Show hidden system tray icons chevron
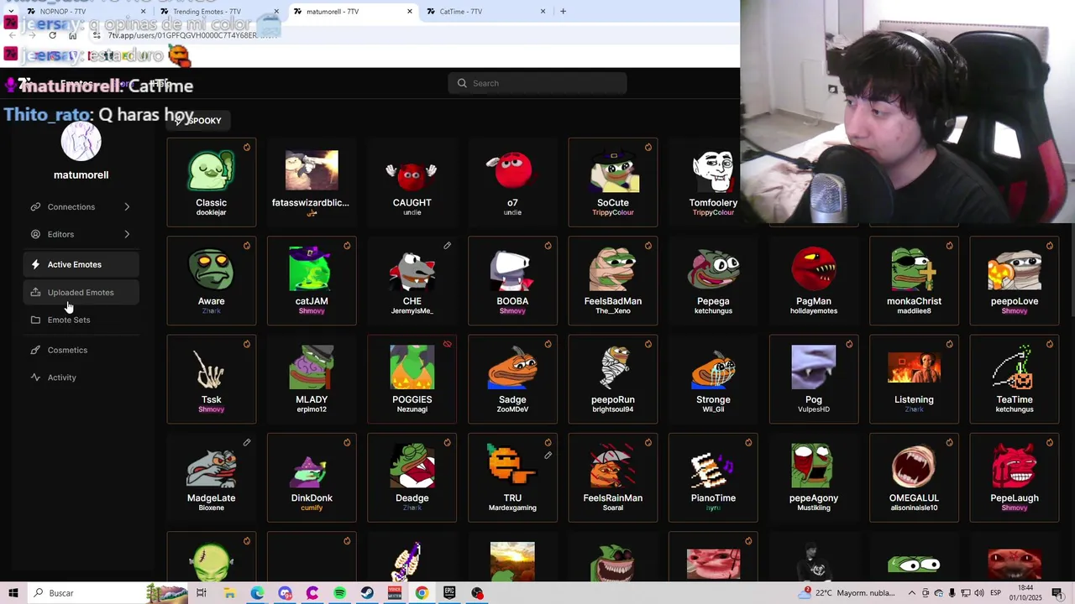This screenshot has width=1075, height=604. pos(912,593)
